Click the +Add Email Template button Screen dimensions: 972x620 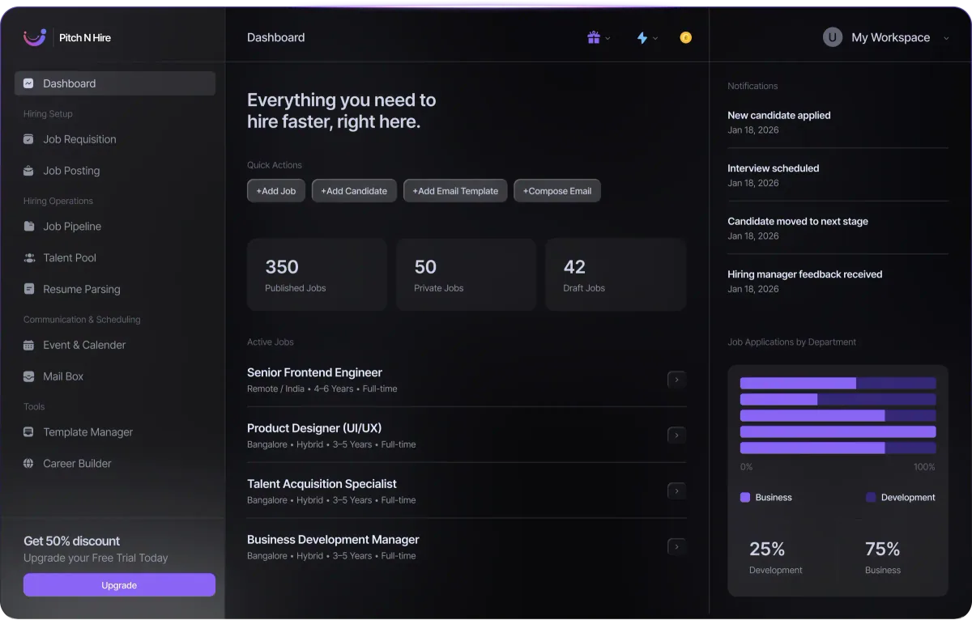point(455,191)
